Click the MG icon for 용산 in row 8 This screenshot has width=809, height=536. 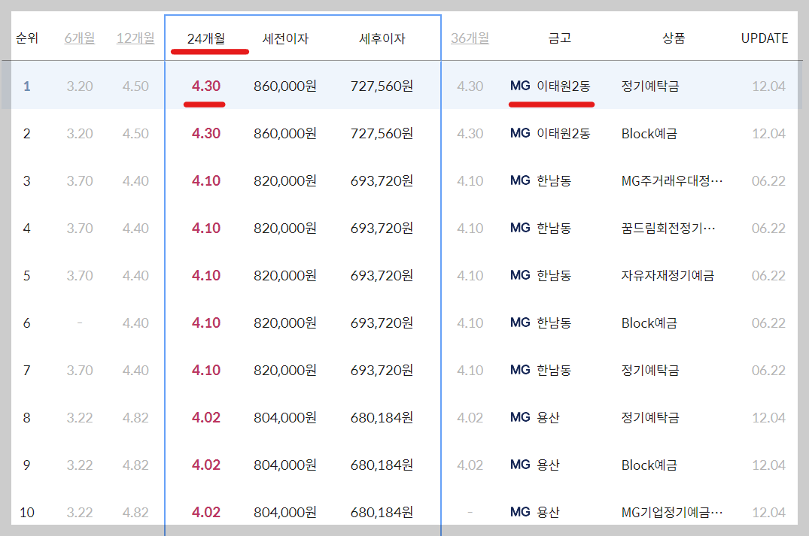(x=519, y=417)
